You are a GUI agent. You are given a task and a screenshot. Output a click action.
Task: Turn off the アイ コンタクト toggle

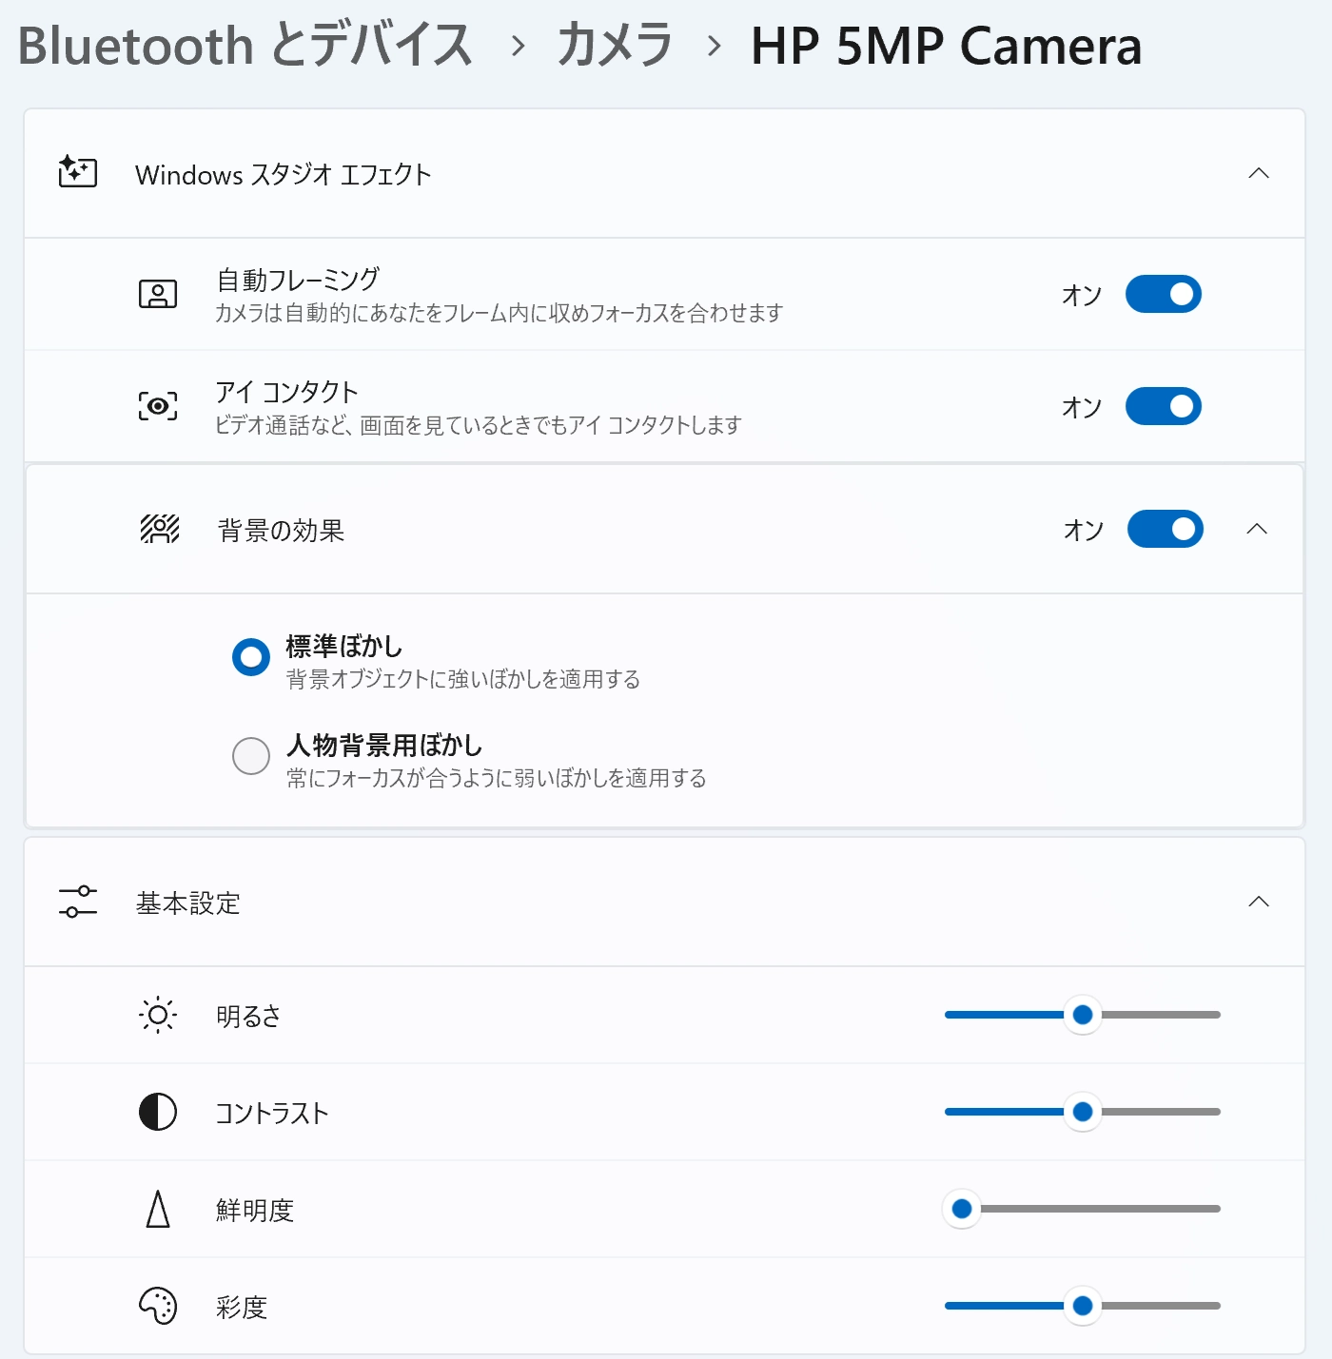tap(1164, 406)
